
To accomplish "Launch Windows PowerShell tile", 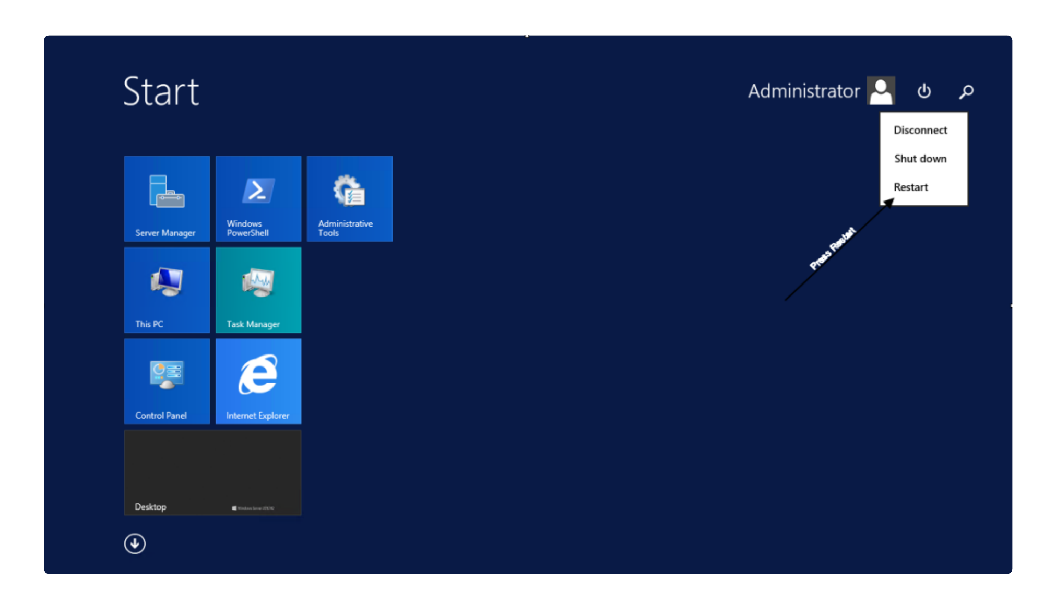I will click(258, 198).
